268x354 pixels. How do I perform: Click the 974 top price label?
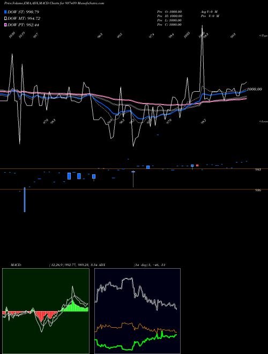coord(152,35)
